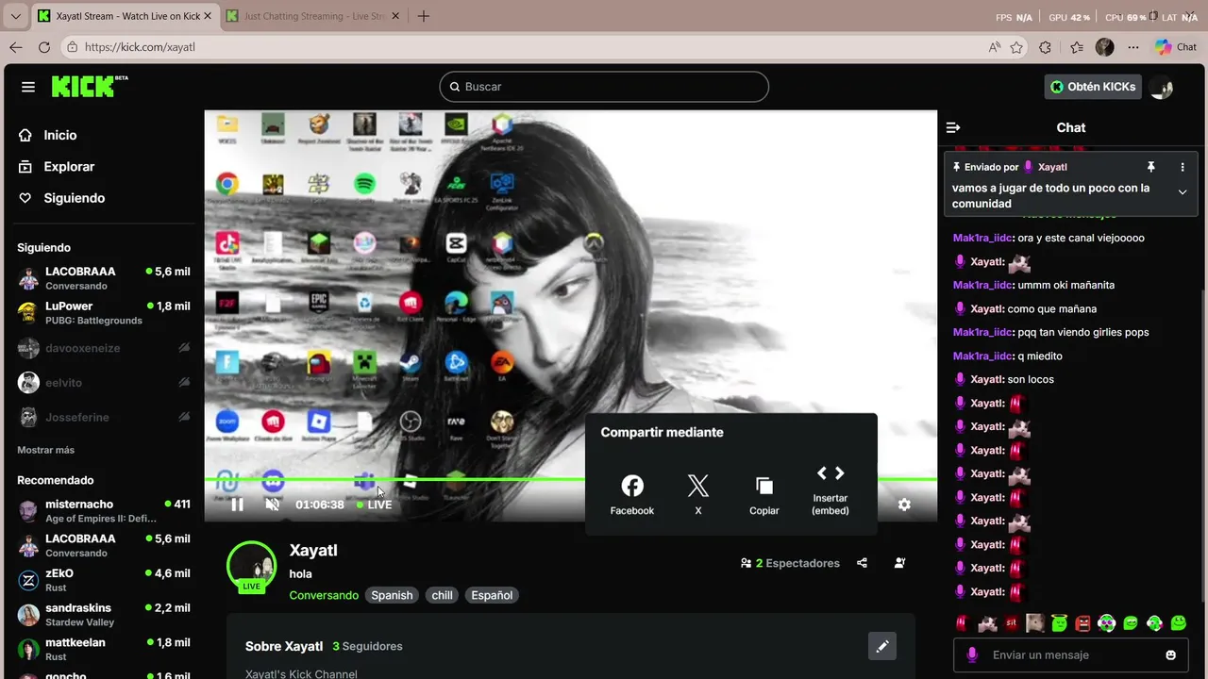Open mattkeelan recommended channel
Screen dimensions: 1208x679
[104, 649]
